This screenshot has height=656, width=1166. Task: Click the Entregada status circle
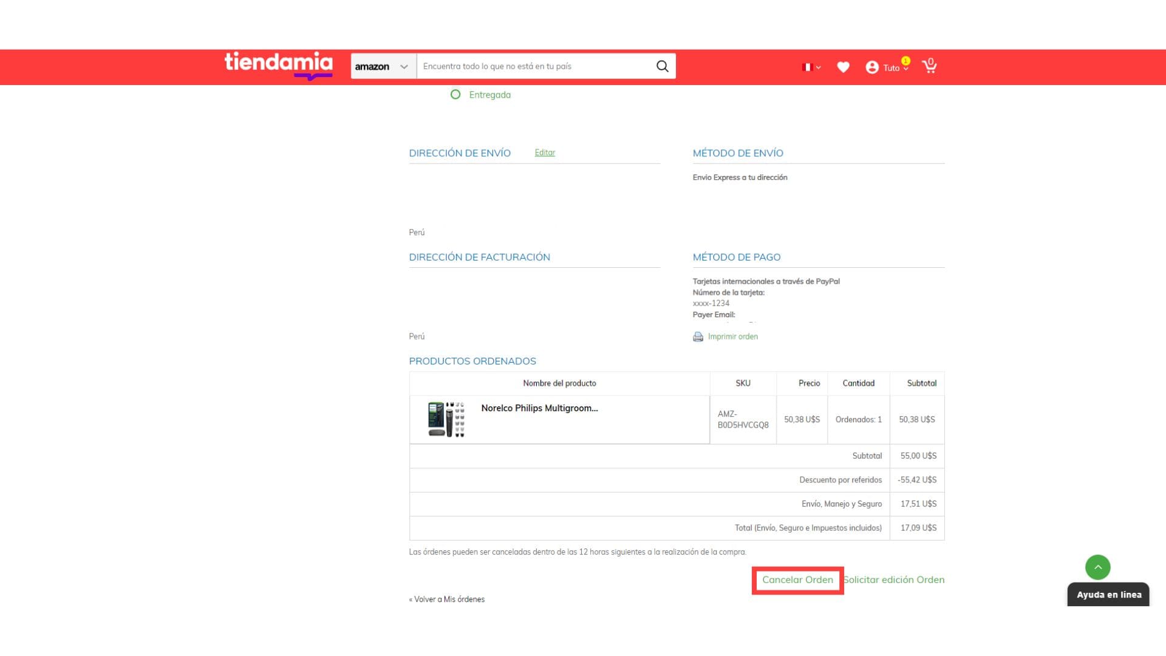(455, 95)
